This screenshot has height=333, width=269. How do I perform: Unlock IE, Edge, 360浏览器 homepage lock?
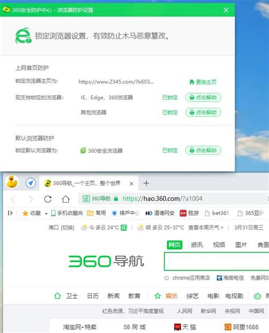click(x=203, y=98)
